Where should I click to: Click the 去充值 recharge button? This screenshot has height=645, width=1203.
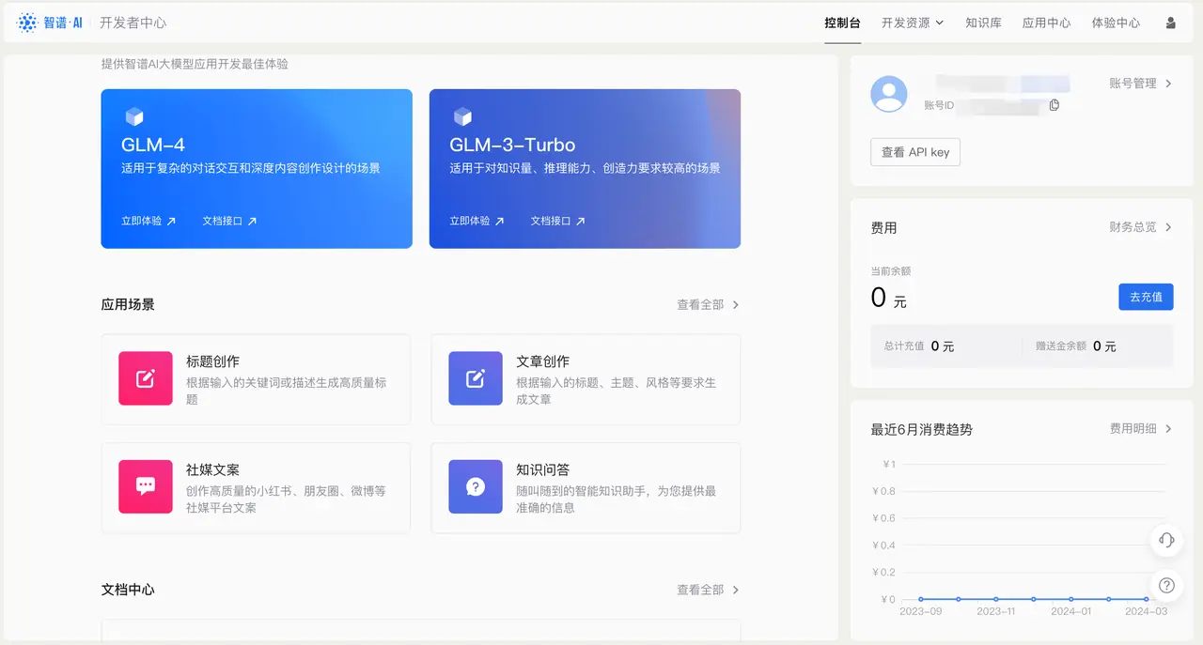[x=1146, y=297]
